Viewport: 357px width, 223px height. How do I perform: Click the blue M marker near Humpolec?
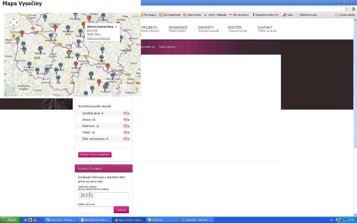(51, 36)
